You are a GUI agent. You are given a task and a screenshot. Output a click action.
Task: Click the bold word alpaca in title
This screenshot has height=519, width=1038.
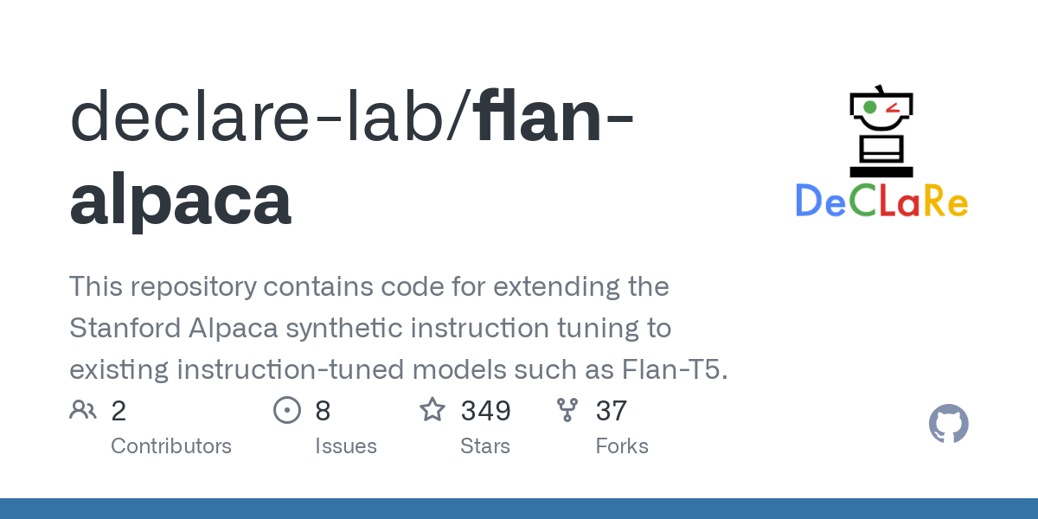(180, 201)
